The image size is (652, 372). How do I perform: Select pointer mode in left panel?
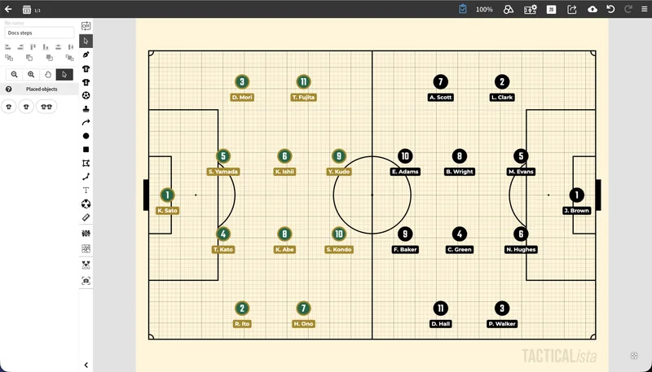click(64, 74)
